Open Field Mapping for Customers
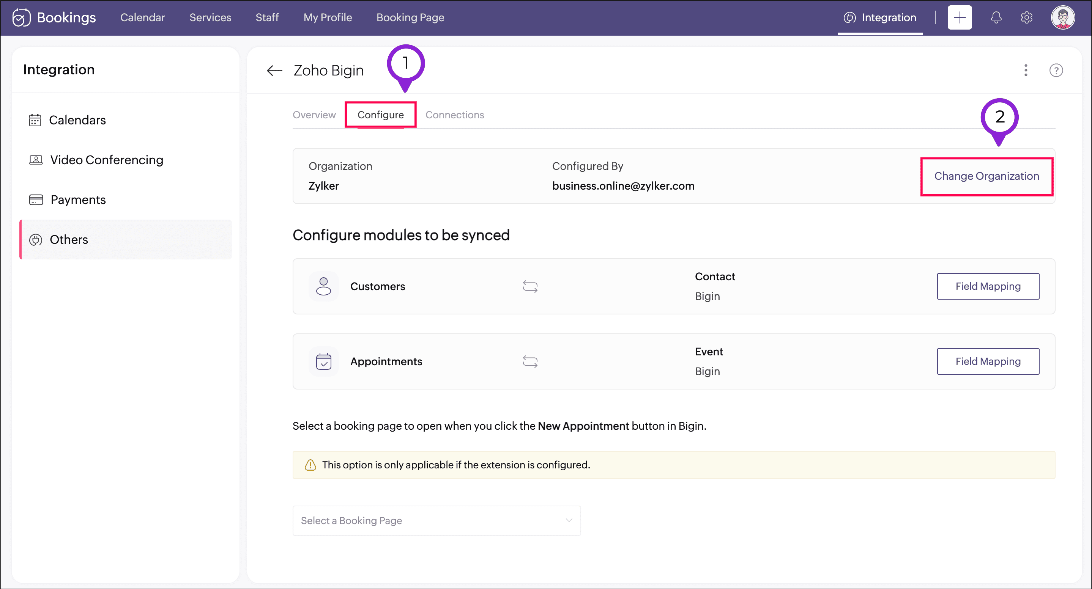The height and width of the screenshot is (589, 1092). coord(987,287)
